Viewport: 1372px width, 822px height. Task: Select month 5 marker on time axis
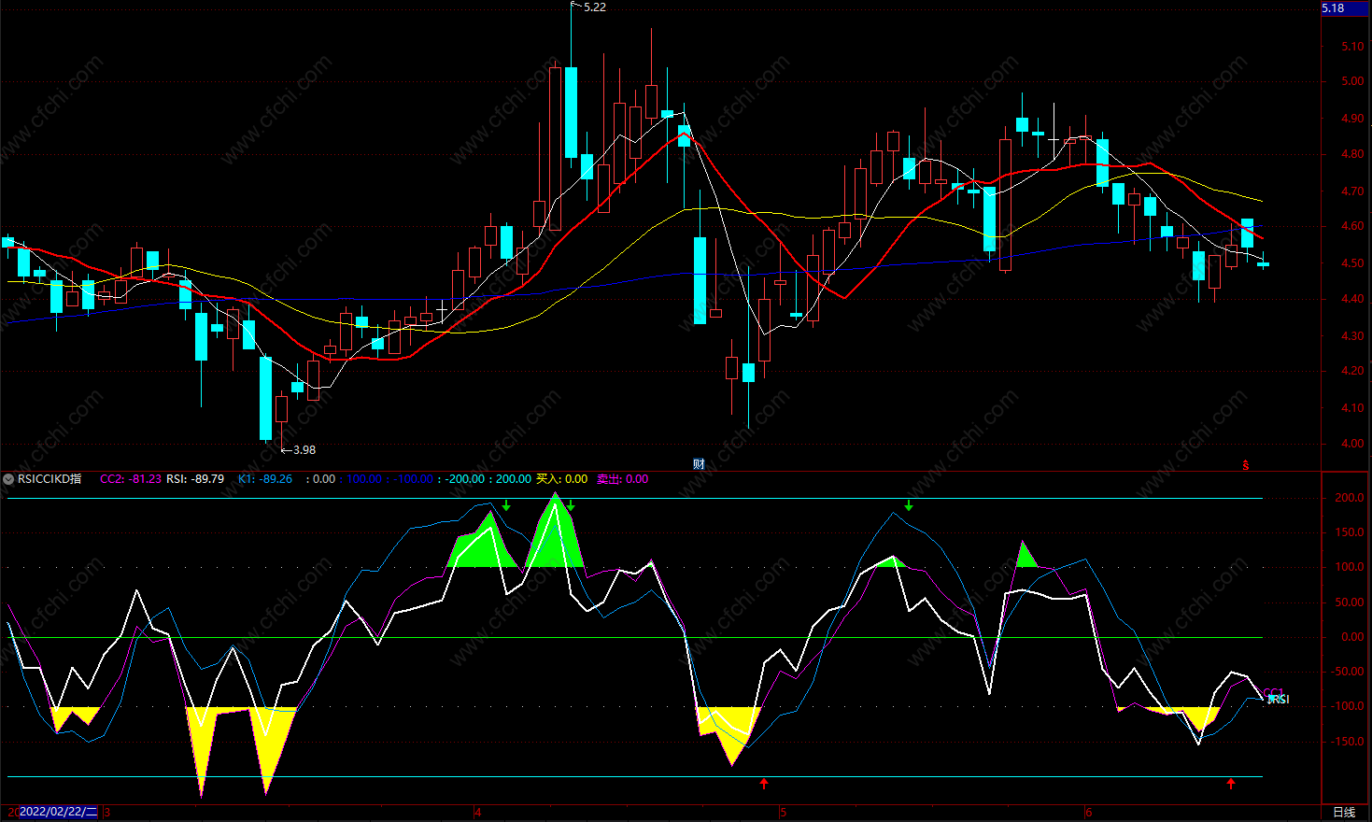[x=783, y=813]
